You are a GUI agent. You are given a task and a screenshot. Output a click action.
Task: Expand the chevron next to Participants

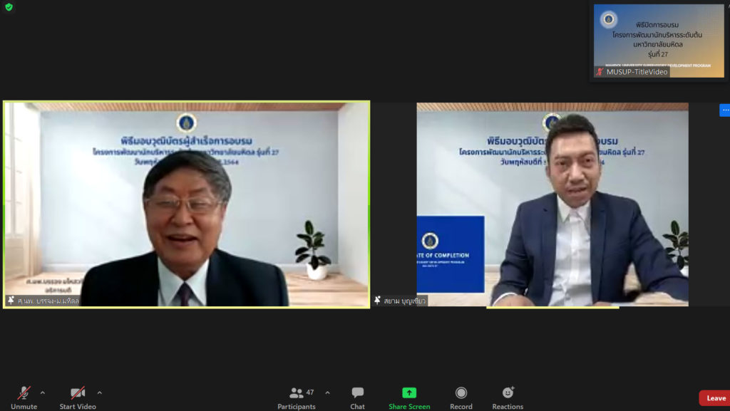[327, 392]
